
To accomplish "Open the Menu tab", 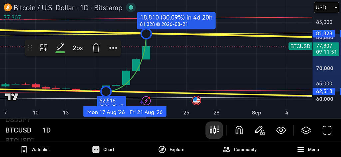I will tap(308, 149).
